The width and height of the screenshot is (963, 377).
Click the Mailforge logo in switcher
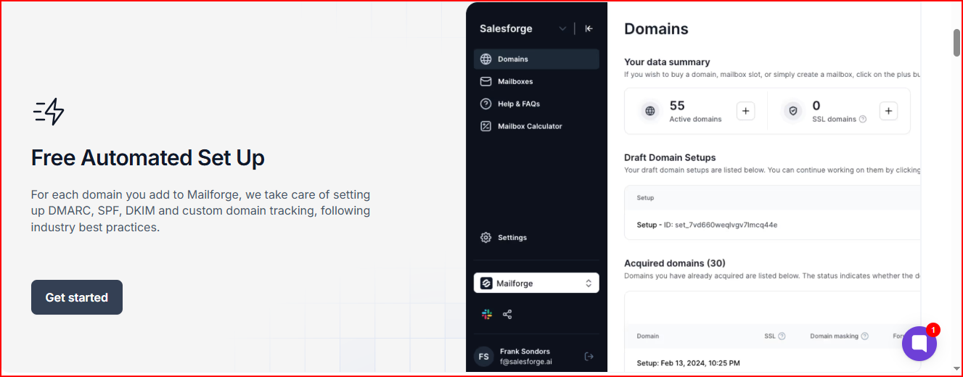486,283
